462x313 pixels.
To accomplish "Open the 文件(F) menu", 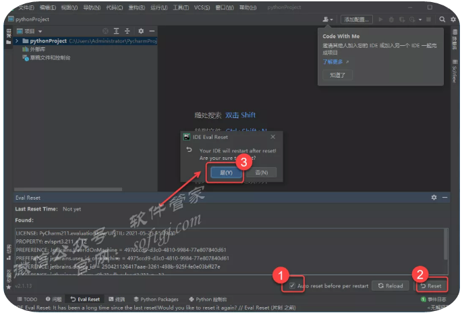I will click(26, 7).
